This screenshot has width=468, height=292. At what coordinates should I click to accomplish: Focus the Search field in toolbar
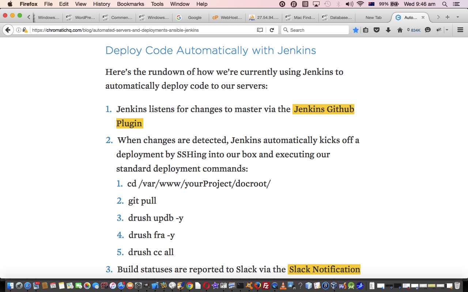pyautogui.click(x=315, y=30)
